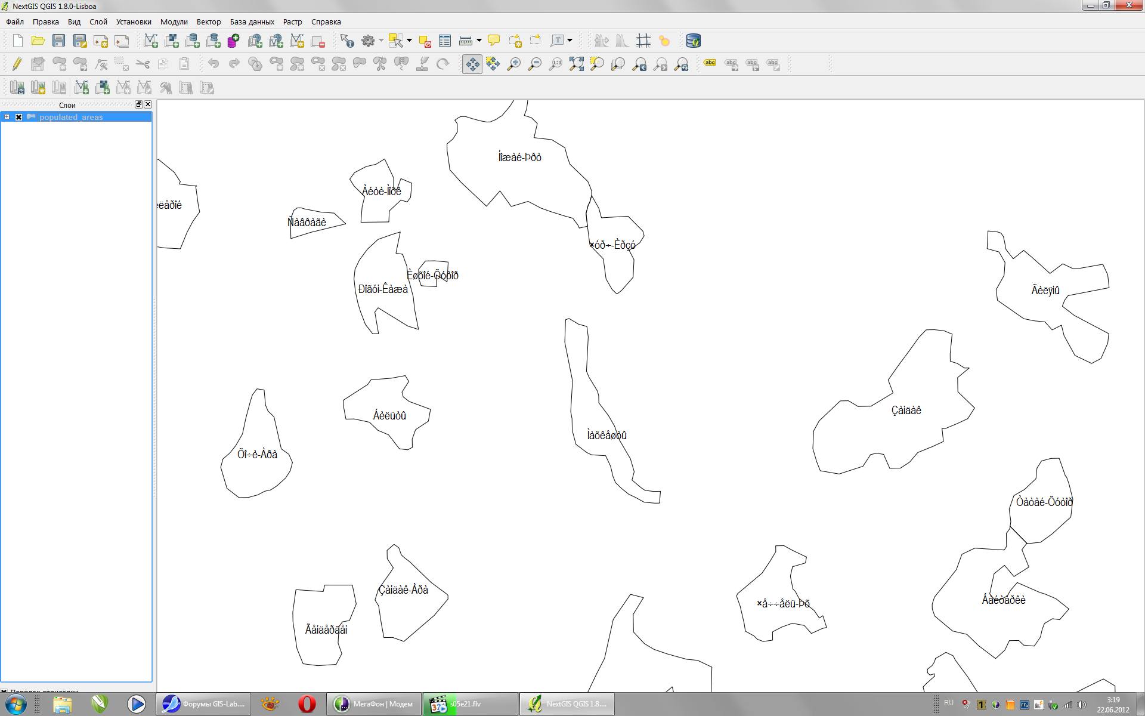Toggle the map tips speech bubble
Image resolution: width=1145 pixels, height=716 pixels.
[x=494, y=41]
